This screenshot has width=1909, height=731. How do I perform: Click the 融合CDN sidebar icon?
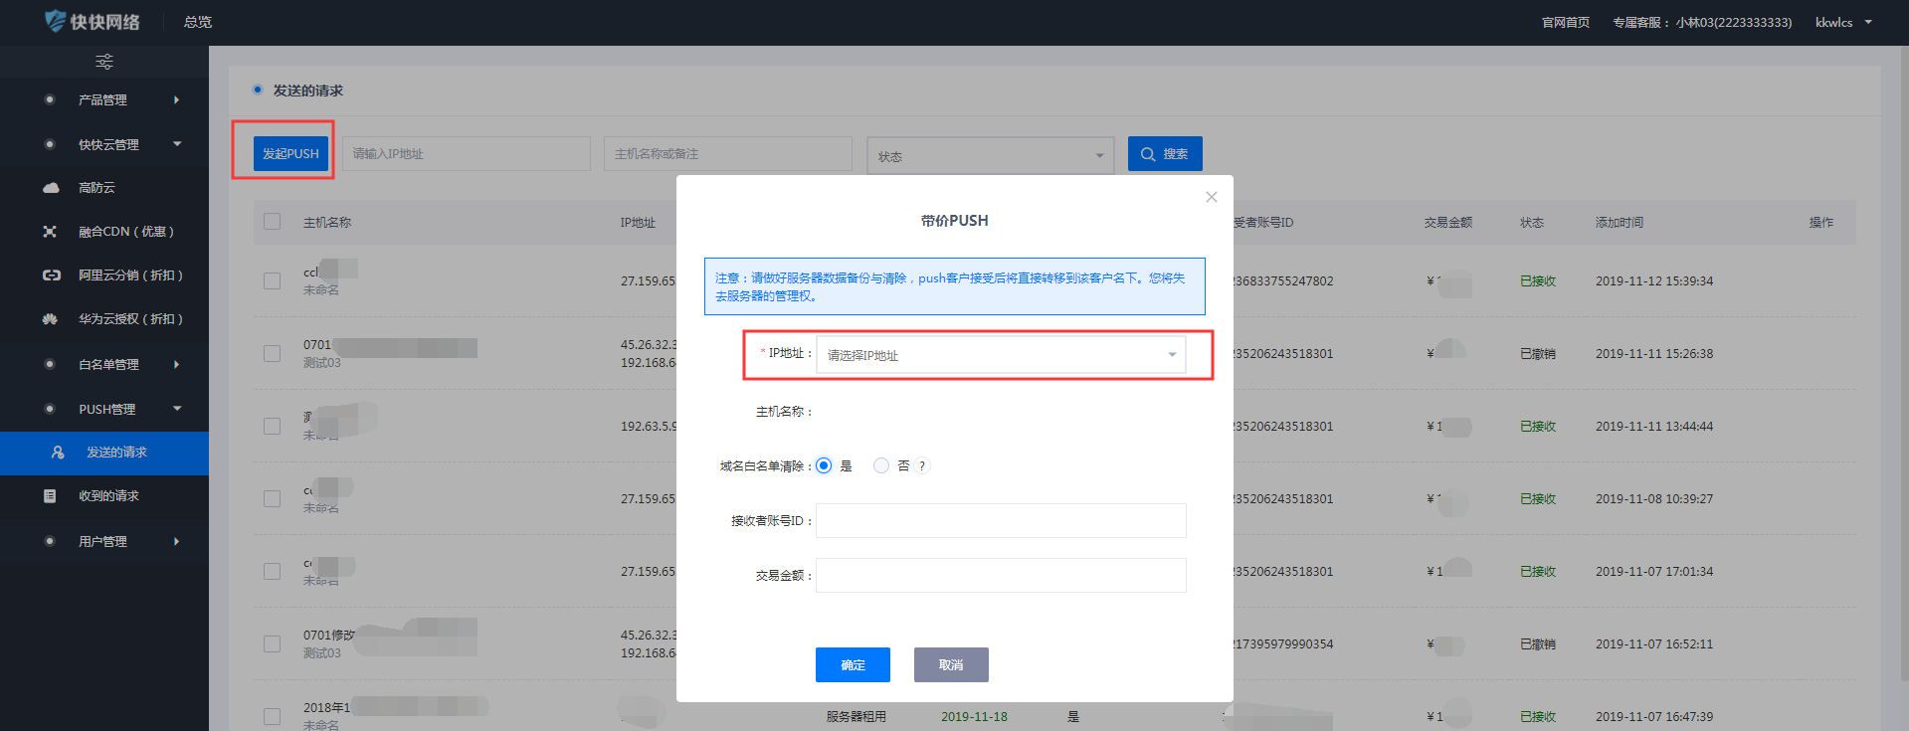click(50, 232)
